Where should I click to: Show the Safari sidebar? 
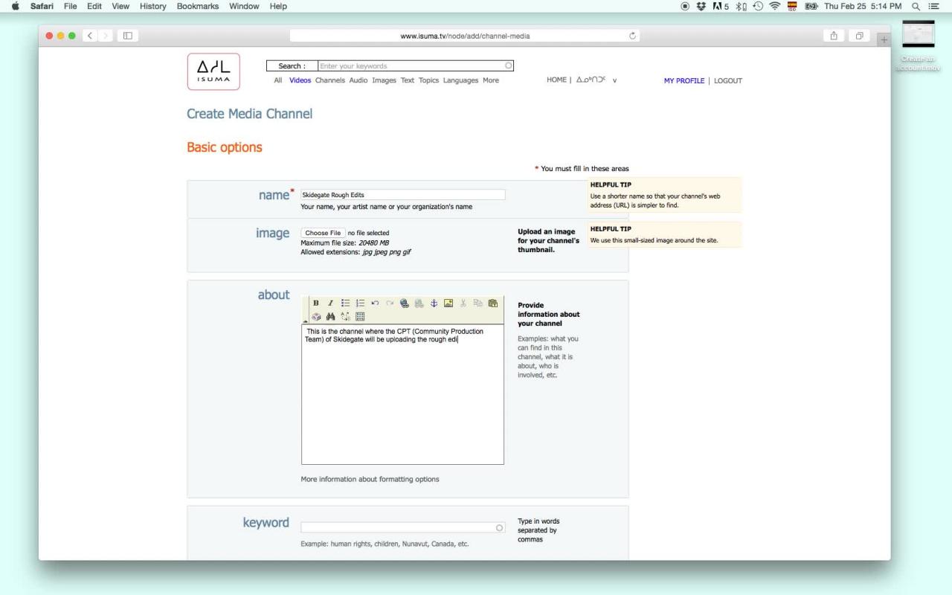(x=128, y=36)
